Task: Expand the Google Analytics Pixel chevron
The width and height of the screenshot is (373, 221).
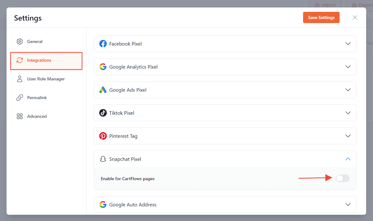Action: pos(348,67)
